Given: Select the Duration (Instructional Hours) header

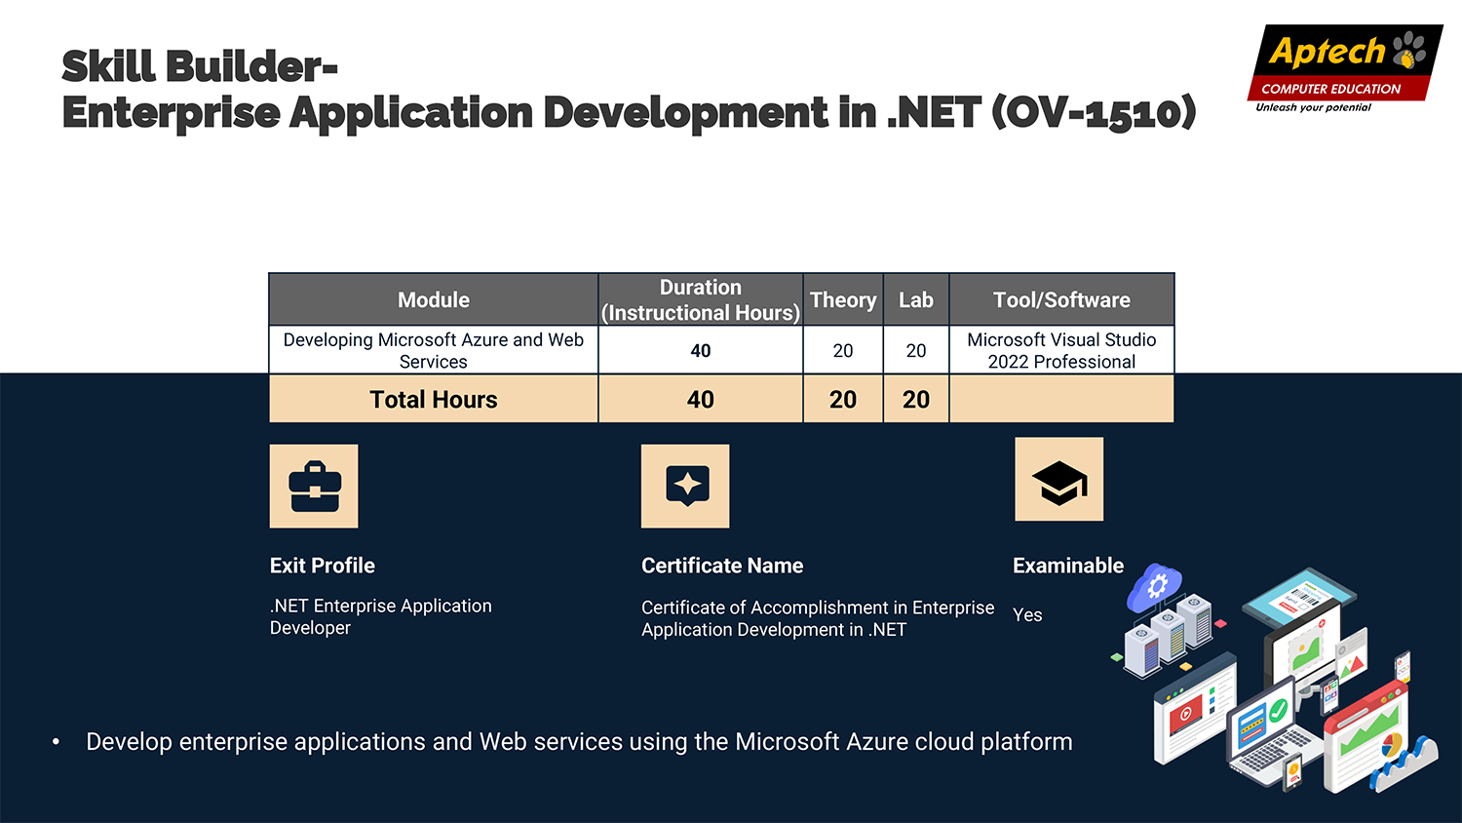Looking at the screenshot, I should click(x=700, y=300).
